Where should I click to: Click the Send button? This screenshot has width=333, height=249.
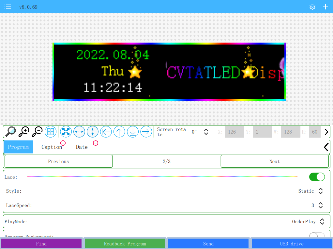[x=208, y=244]
